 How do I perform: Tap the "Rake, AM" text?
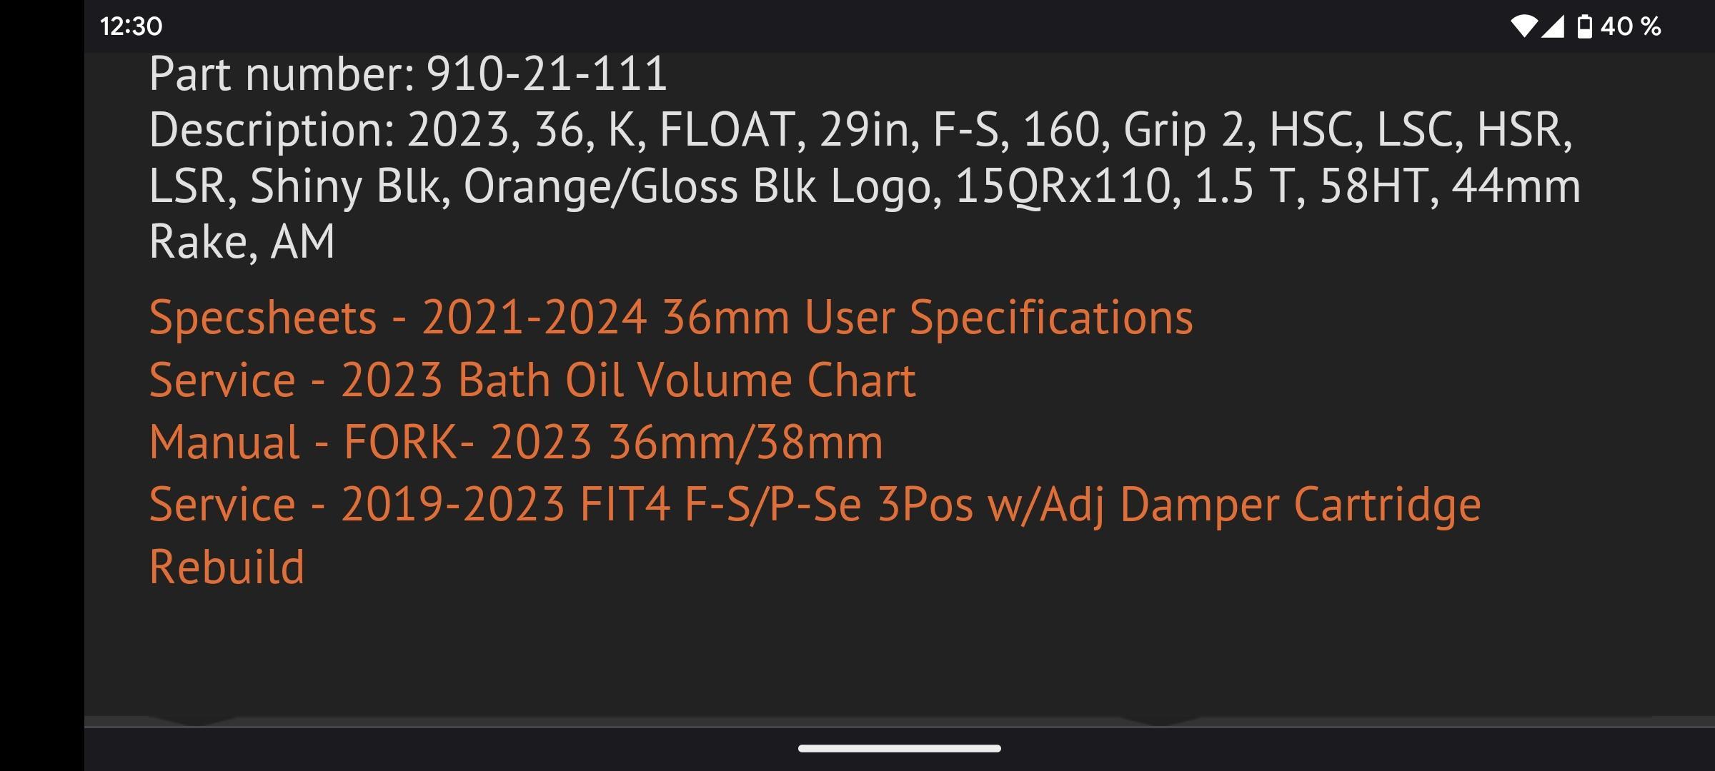(x=242, y=241)
